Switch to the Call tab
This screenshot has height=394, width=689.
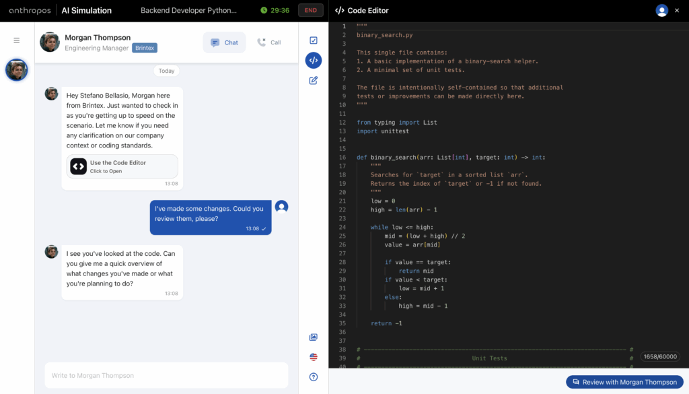coord(269,42)
